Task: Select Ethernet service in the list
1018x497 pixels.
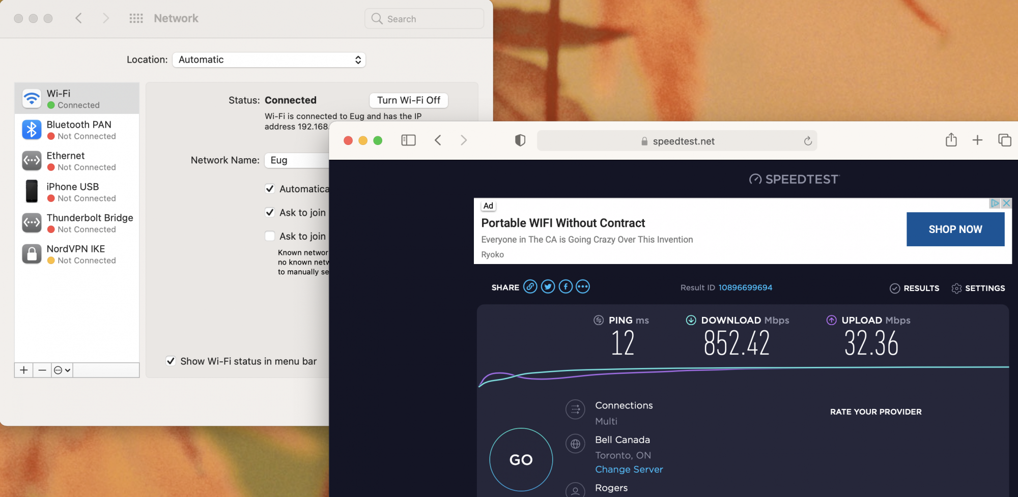Action: coord(77,161)
